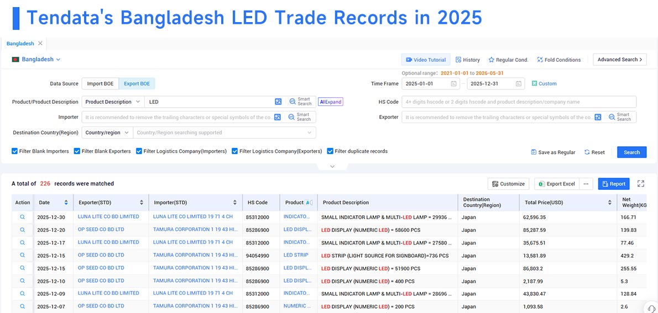Open Advanced Search
Viewport: 658px width, 313px height.
click(x=619, y=60)
